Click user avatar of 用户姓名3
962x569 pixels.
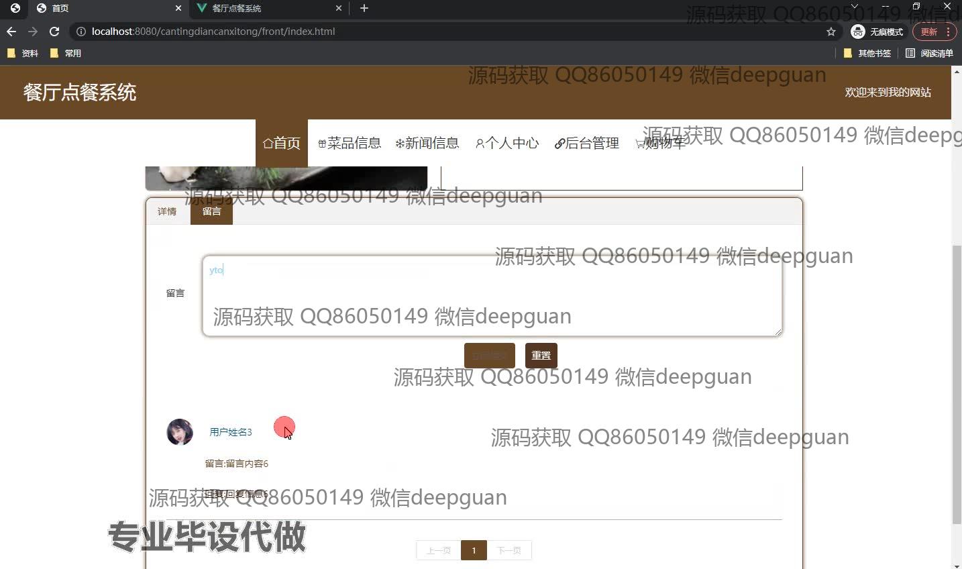pyautogui.click(x=180, y=432)
